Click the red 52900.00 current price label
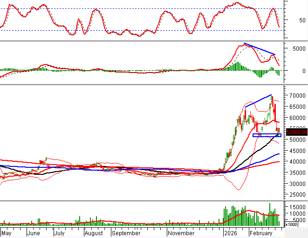The height and width of the screenshot is (238, 308). 297,132
